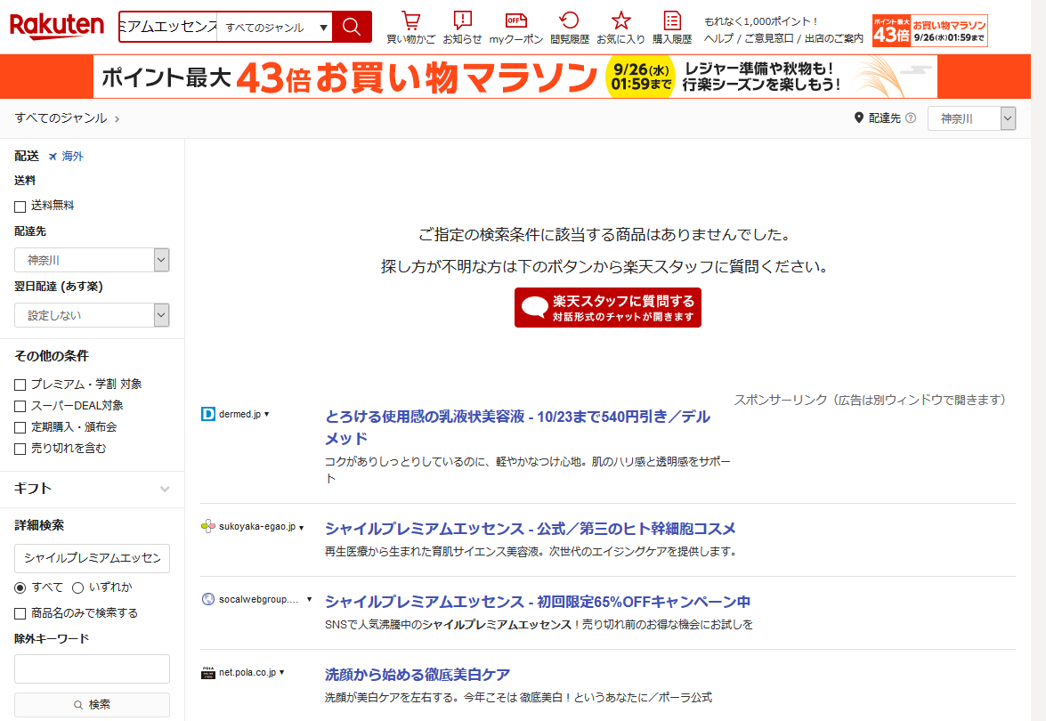
Task: Open the すべてのジャンル search genre dropdown
Action: point(275,28)
